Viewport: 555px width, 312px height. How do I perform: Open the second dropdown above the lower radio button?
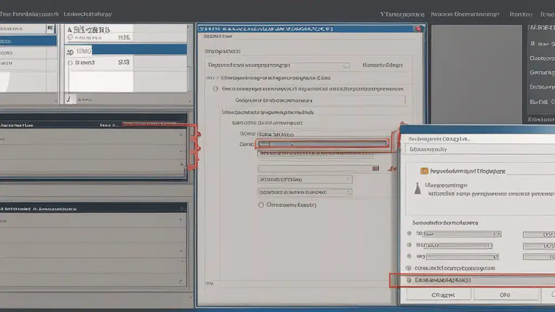tap(305, 192)
